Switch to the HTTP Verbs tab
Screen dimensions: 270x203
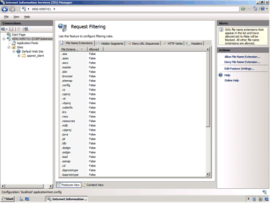click(x=173, y=44)
